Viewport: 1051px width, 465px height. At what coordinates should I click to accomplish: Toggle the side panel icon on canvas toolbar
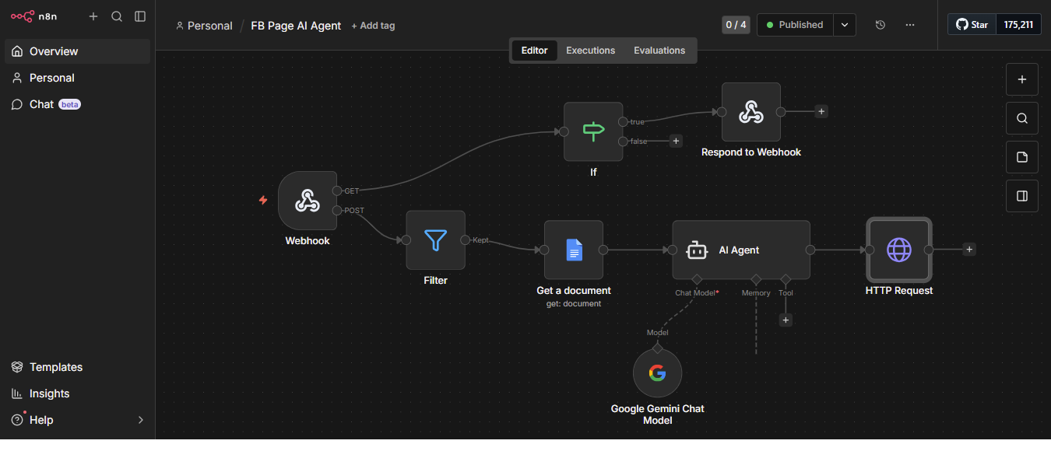pyautogui.click(x=1022, y=196)
